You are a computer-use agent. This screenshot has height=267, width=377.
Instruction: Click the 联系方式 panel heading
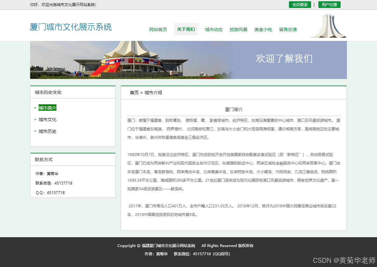pos(43,160)
